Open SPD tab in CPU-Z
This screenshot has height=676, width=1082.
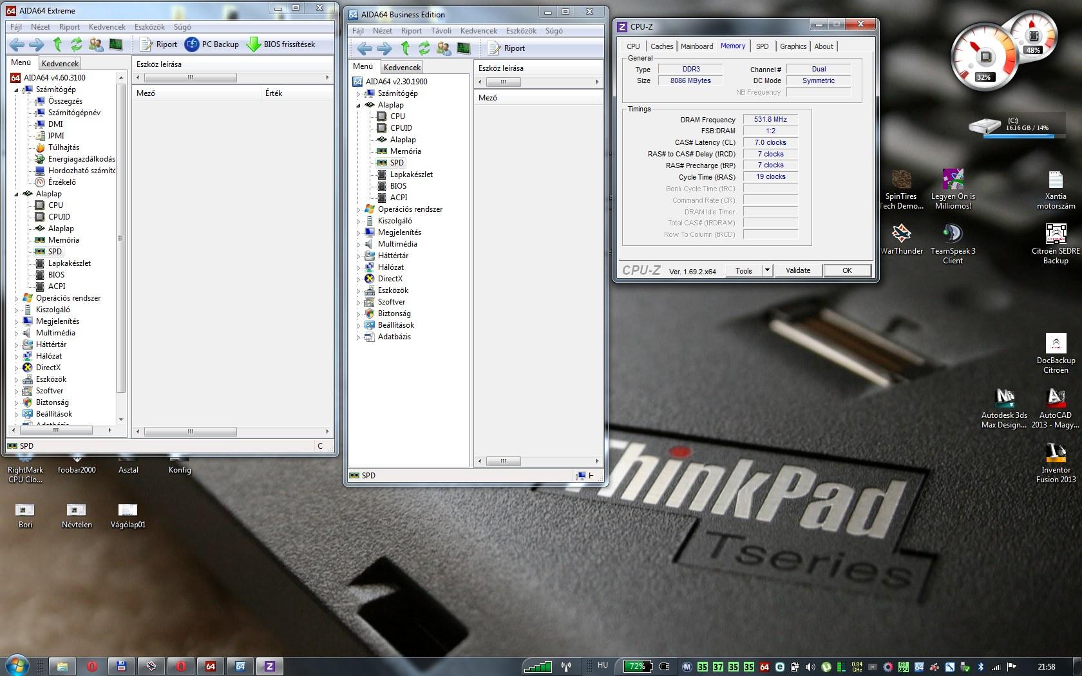pyautogui.click(x=762, y=46)
